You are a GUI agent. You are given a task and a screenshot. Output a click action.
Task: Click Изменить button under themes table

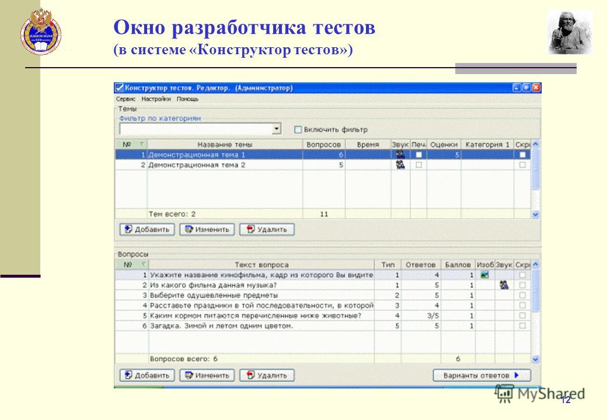pyautogui.click(x=207, y=229)
